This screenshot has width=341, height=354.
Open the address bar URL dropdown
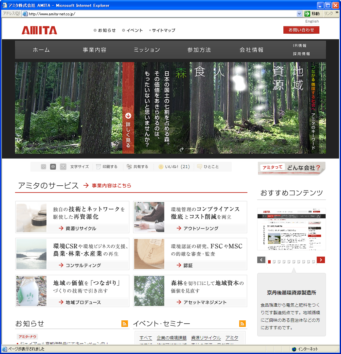tap(299, 14)
